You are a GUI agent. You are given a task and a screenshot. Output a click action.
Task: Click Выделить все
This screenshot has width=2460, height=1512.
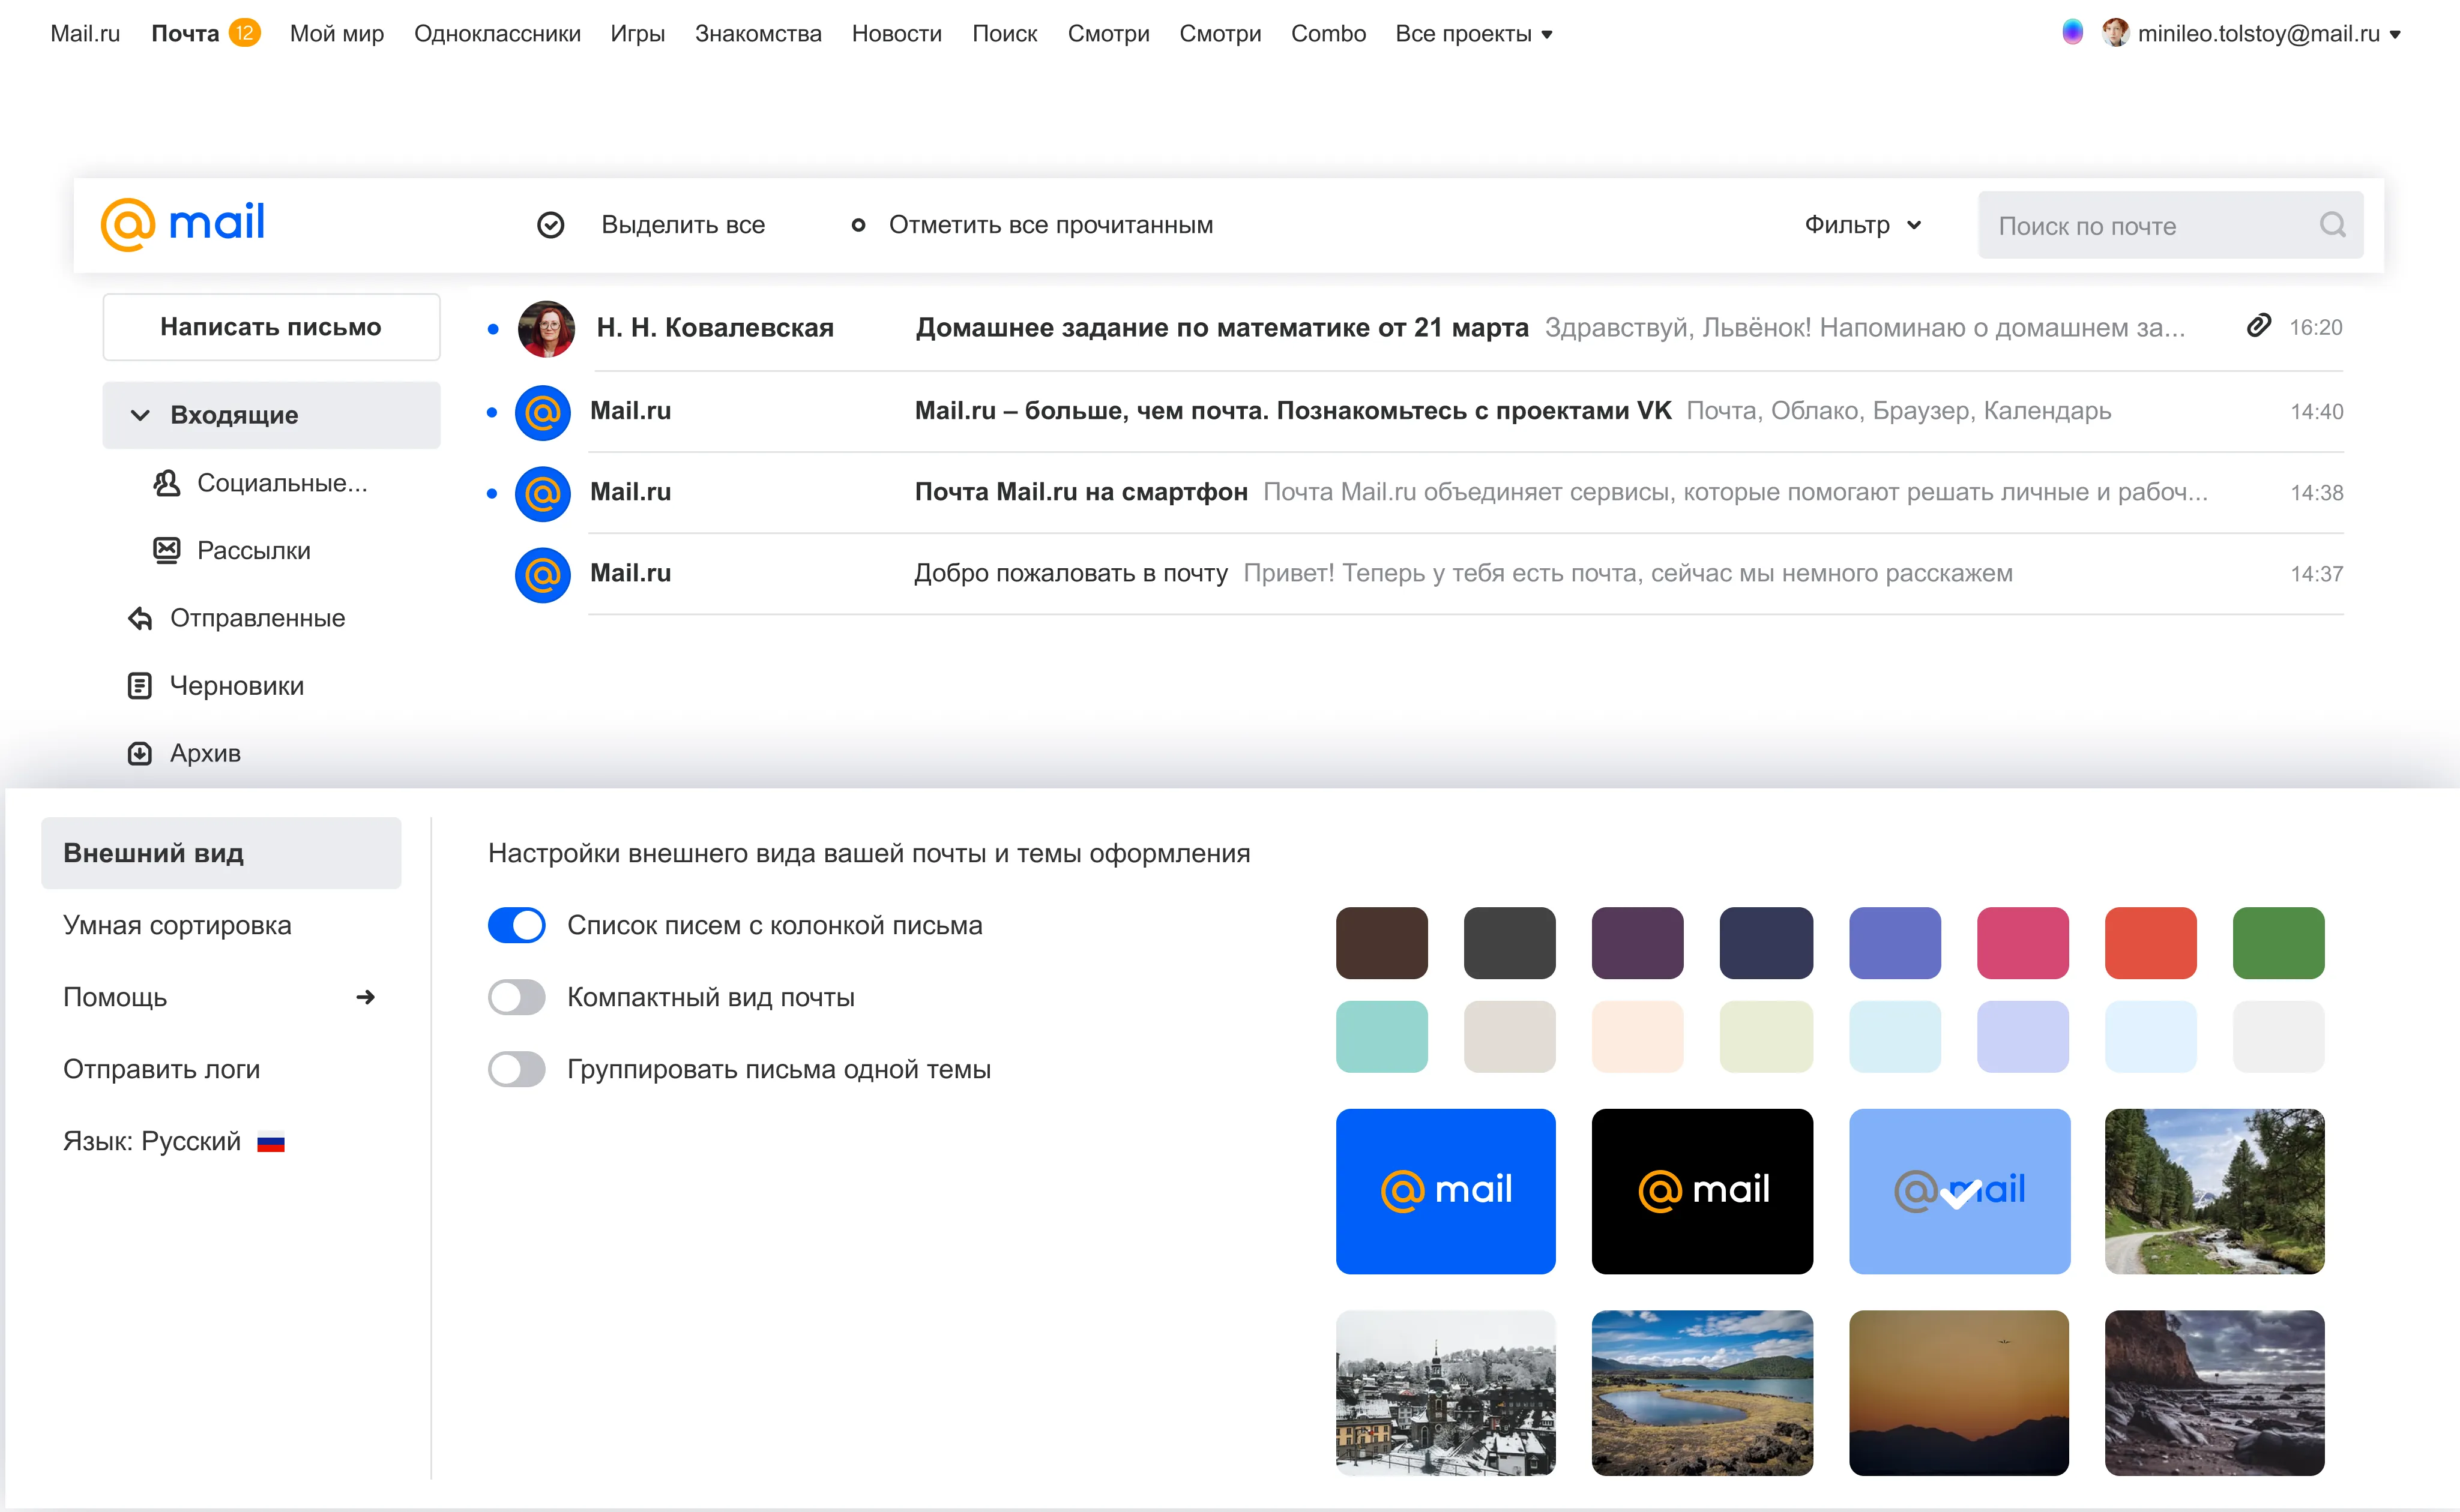click(683, 225)
